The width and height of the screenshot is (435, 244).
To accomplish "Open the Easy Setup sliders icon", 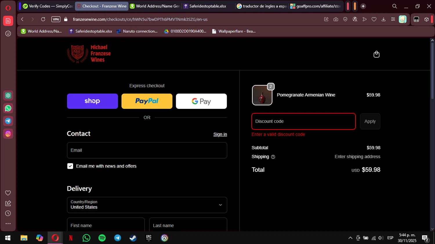I will (393, 19).
